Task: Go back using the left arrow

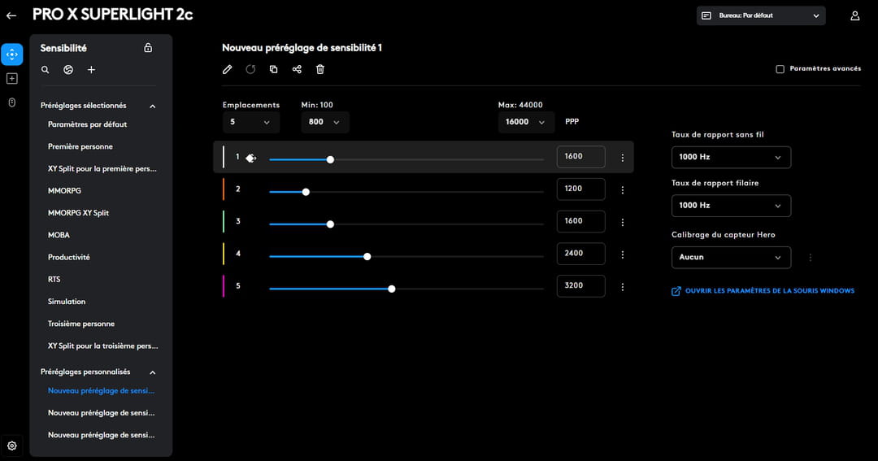Action: tap(11, 15)
